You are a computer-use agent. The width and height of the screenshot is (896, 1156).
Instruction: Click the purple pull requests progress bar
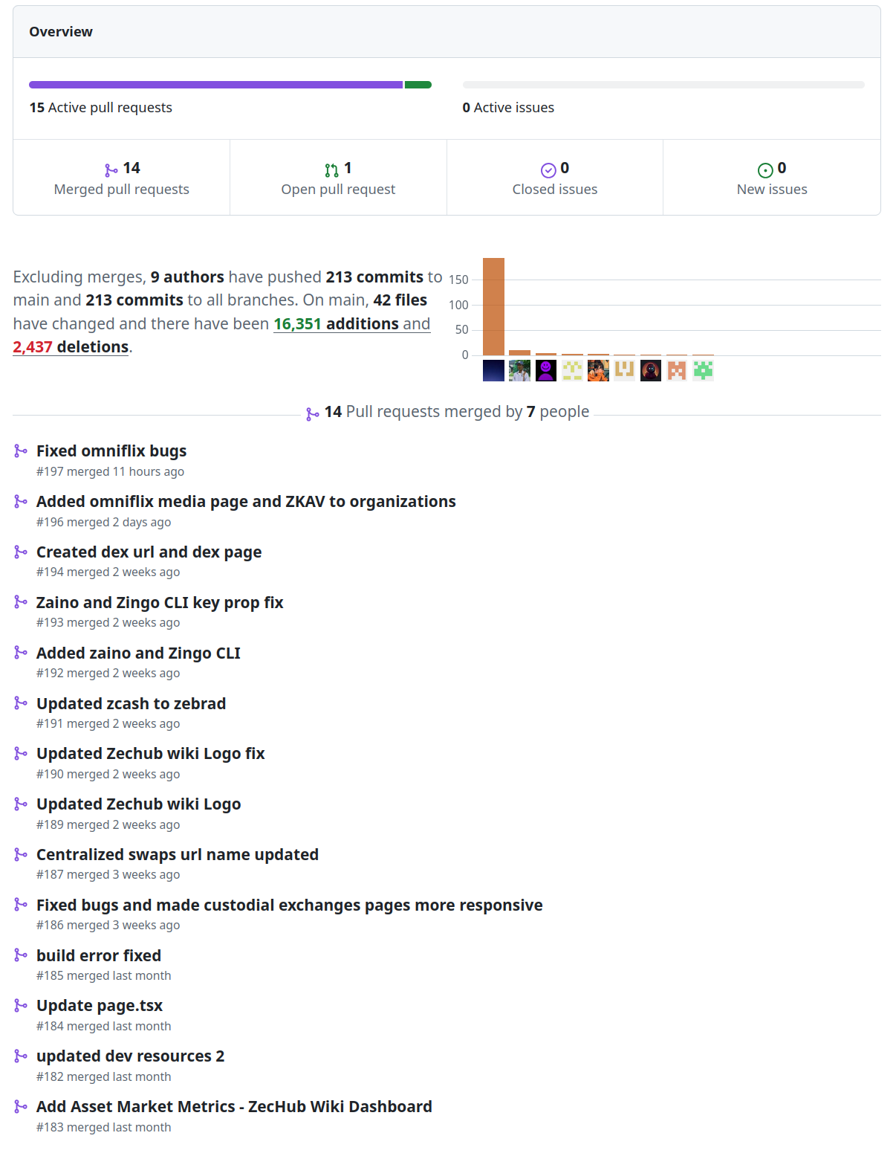point(215,85)
